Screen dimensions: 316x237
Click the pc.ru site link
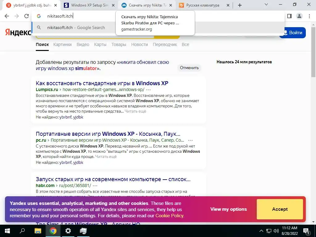[x=41, y=140]
